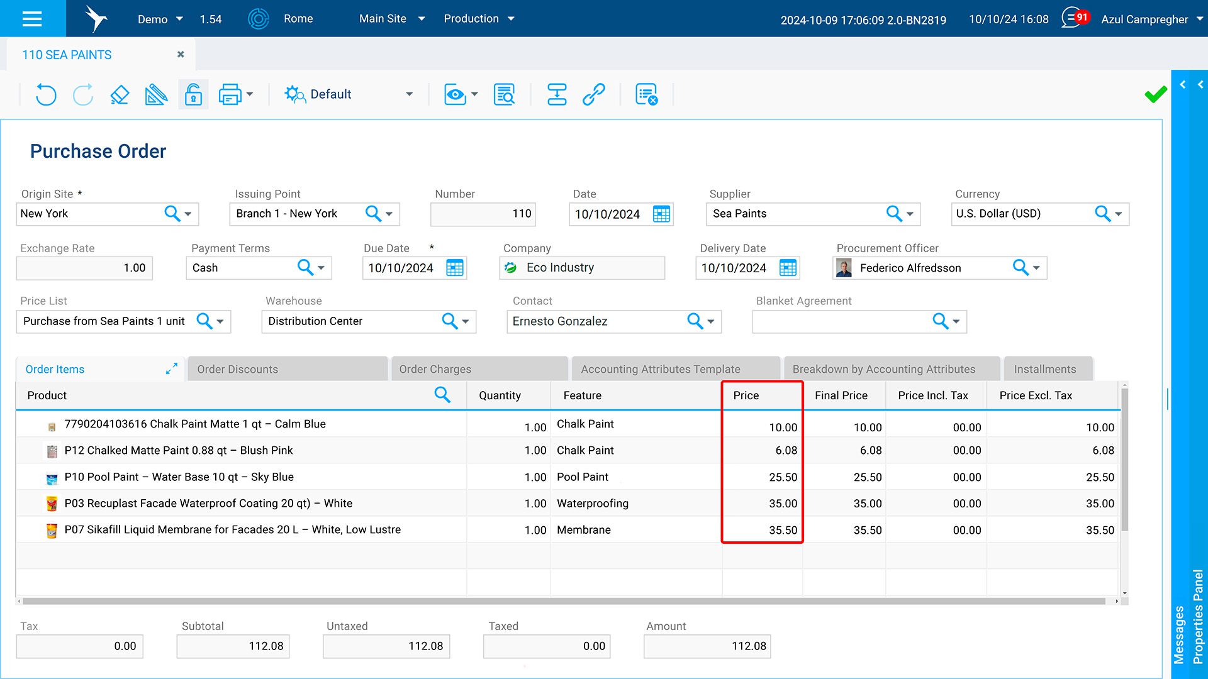Open the Date calendar picker

(x=661, y=214)
